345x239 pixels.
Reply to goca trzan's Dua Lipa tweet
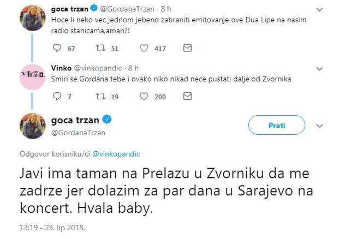(x=56, y=49)
